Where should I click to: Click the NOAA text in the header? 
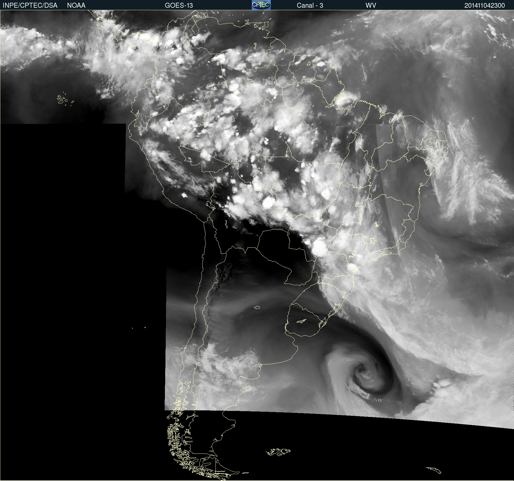click(x=76, y=5)
